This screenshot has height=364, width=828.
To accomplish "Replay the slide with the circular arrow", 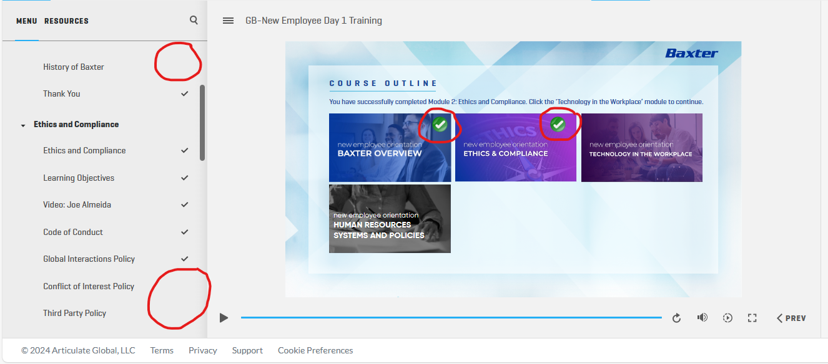I will 676,318.
